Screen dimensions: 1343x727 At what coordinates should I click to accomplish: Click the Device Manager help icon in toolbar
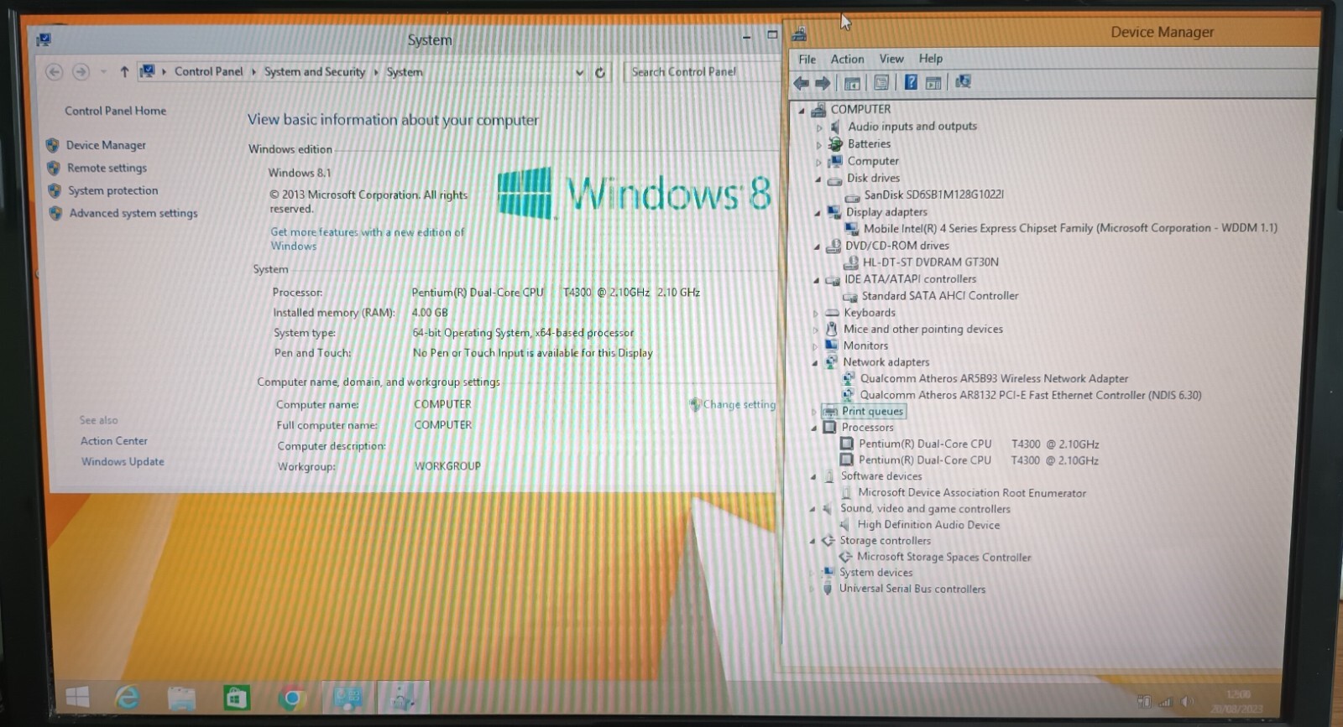tap(911, 82)
